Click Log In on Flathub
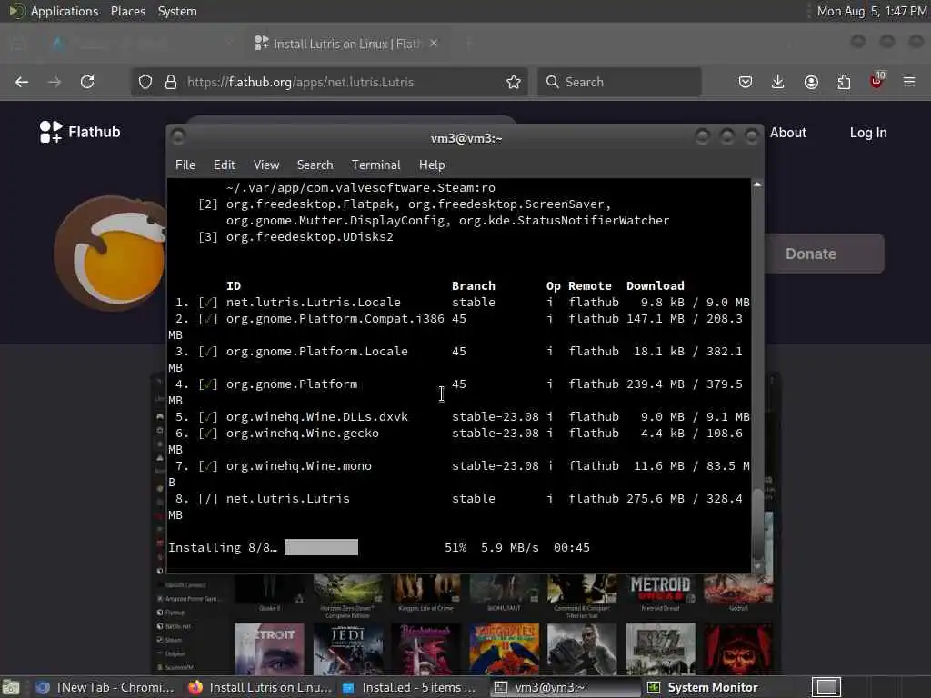 [868, 133]
